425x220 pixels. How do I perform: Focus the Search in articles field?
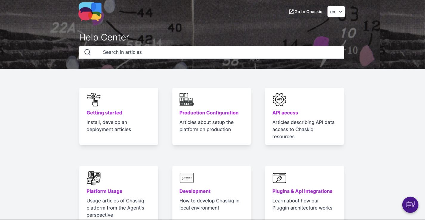click(211, 52)
